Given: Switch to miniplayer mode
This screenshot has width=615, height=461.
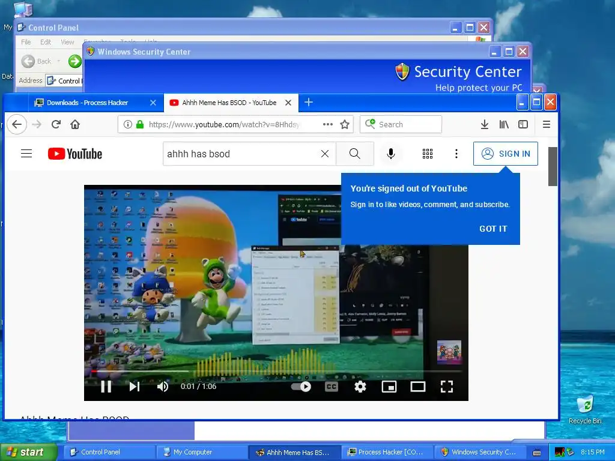Looking at the screenshot, I should (389, 387).
